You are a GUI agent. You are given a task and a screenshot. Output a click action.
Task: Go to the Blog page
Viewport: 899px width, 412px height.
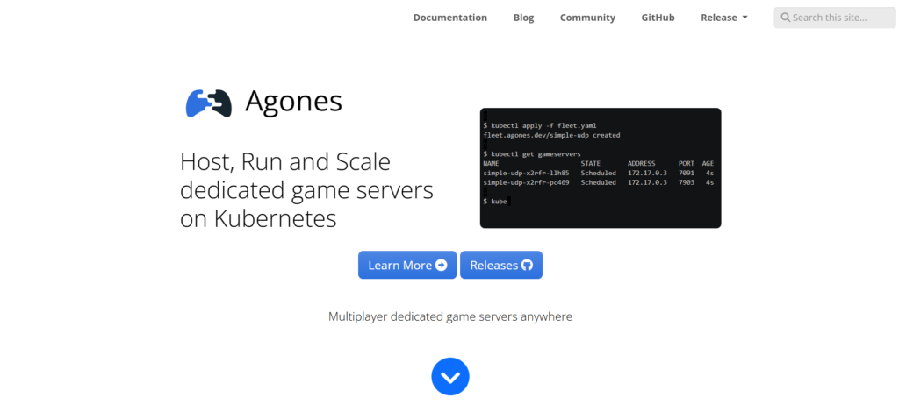(x=523, y=18)
